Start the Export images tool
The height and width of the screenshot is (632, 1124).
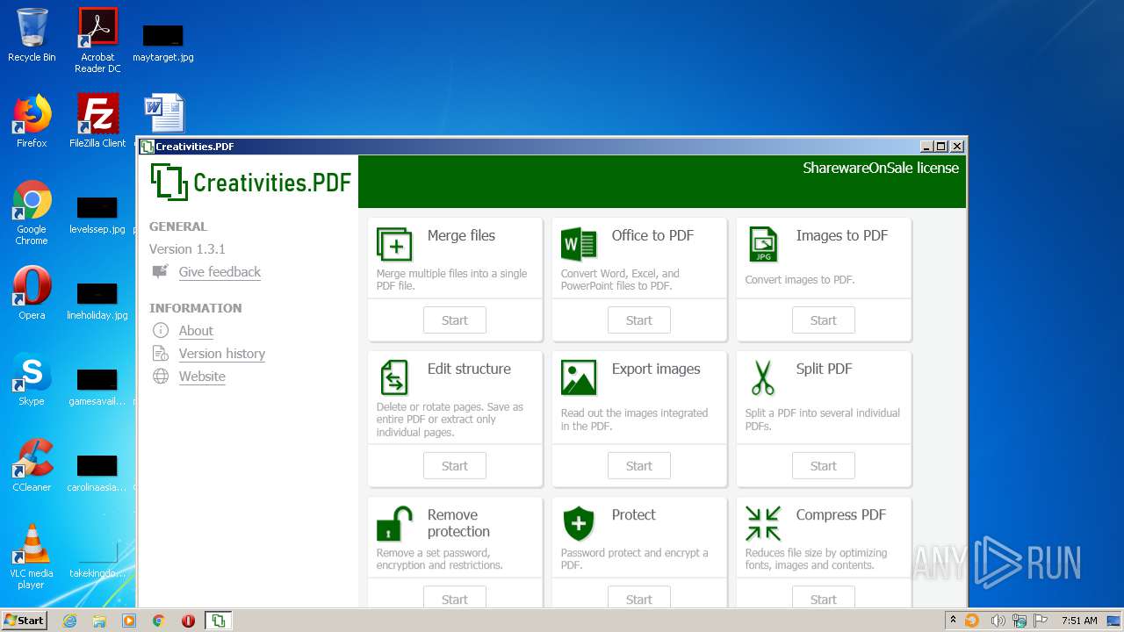click(639, 466)
